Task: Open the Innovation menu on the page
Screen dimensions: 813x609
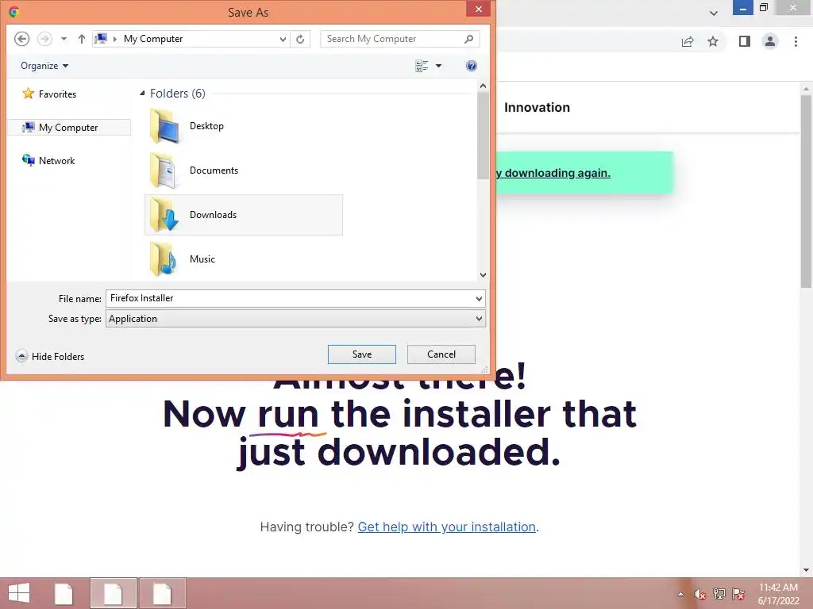Action: tap(537, 107)
